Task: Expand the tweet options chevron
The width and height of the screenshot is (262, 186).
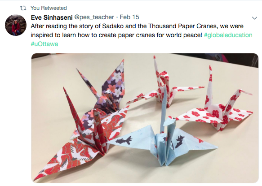Action: pyautogui.click(x=254, y=18)
